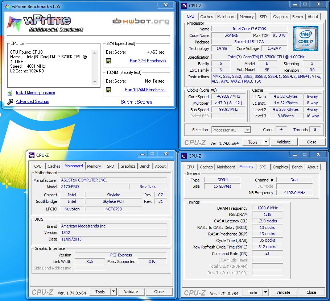Image resolution: width=330 pixels, height=301 pixels.
Task: Run the 1024M Benchmark
Action: pos(145,90)
